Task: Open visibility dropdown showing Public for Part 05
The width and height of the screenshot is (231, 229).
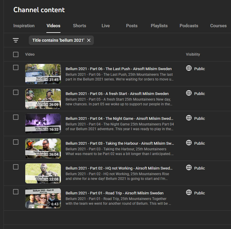Action: [x=199, y=93]
